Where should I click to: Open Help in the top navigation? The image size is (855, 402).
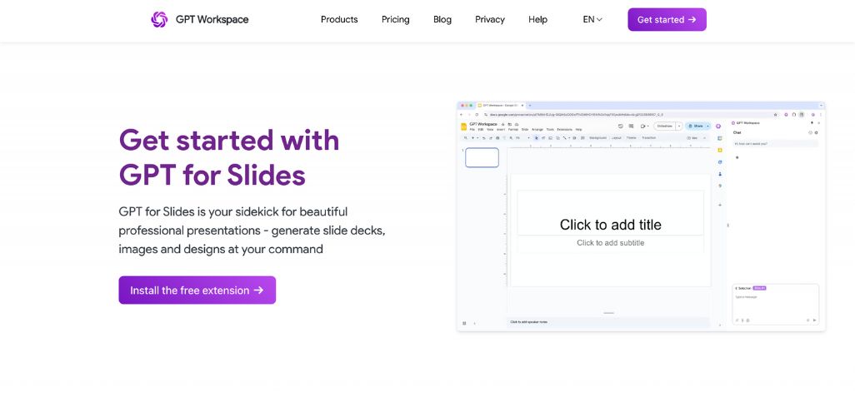[537, 20]
